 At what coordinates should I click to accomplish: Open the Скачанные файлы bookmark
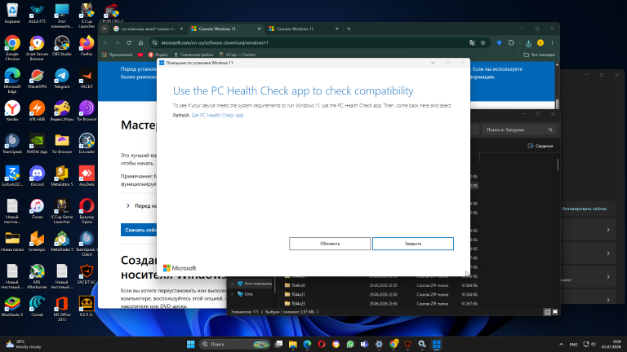click(x=193, y=55)
